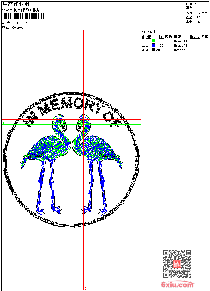Click the QR code at bottom right

(177, 264)
